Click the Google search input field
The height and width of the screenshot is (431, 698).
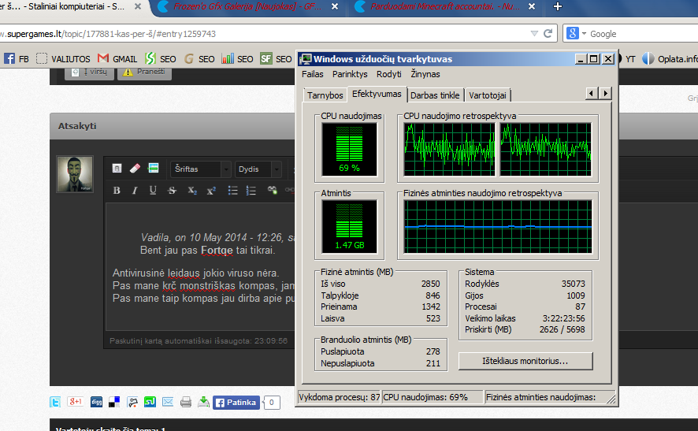click(x=643, y=34)
